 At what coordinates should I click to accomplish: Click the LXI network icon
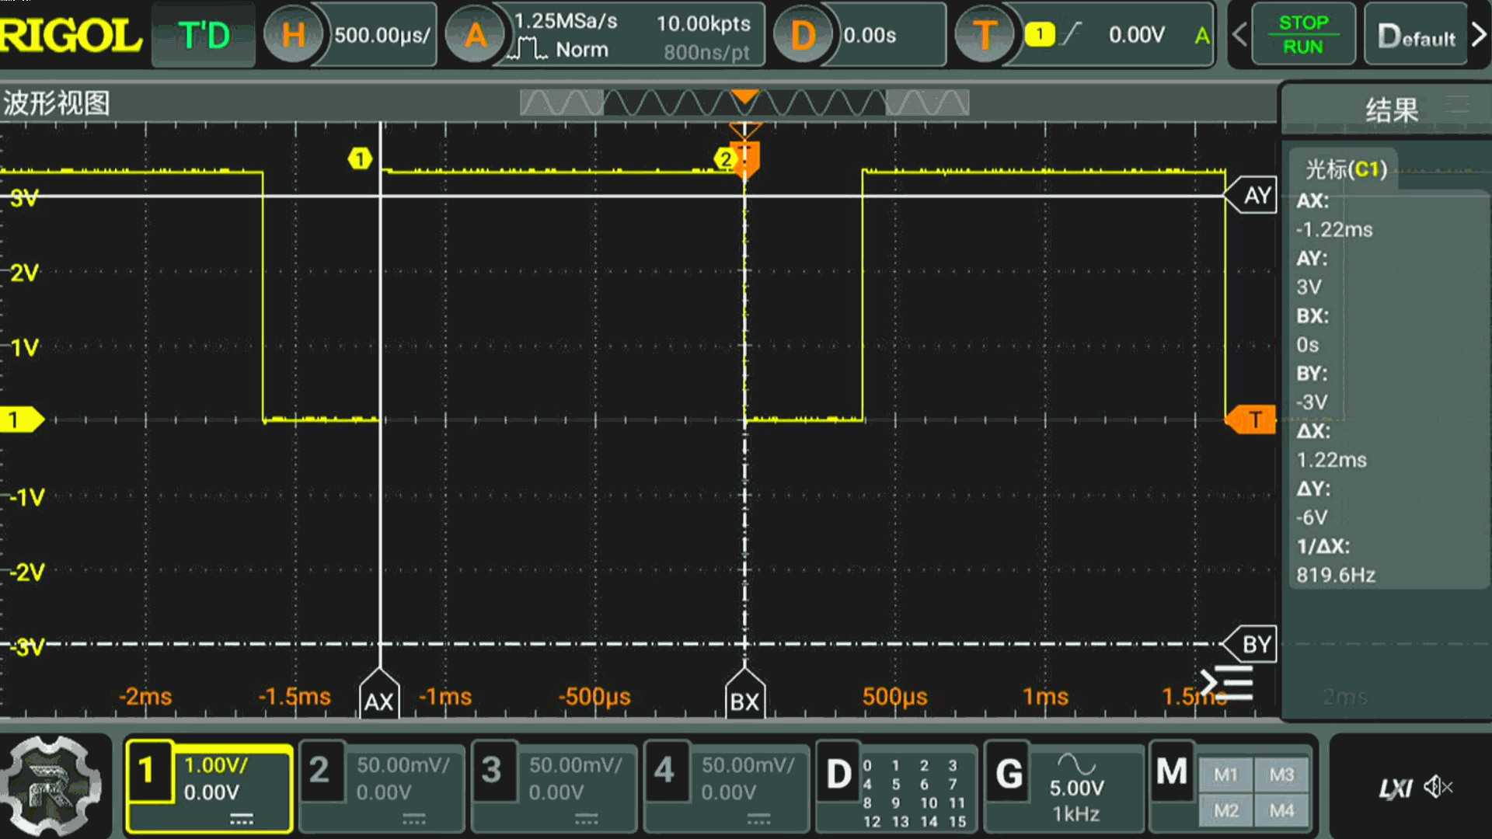point(1395,789)
